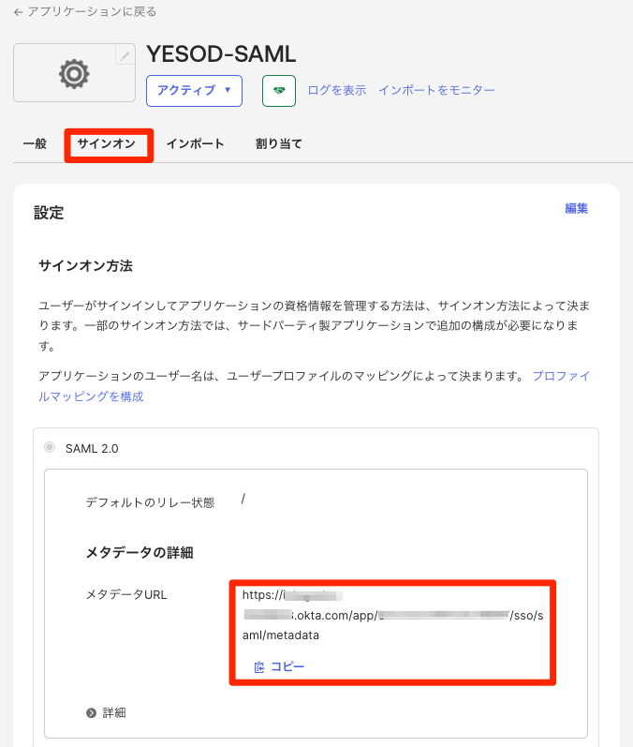Click the メタデータURL label
Viewport: 633px width, 747px height.
pos(126,594)
